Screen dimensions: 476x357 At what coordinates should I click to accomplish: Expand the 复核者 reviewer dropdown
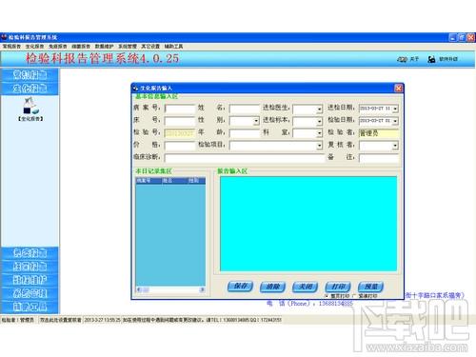(x=395, y=146)
